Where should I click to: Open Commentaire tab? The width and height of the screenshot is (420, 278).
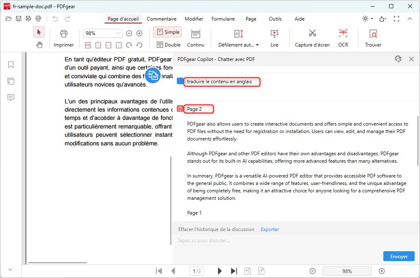[161, 19]
